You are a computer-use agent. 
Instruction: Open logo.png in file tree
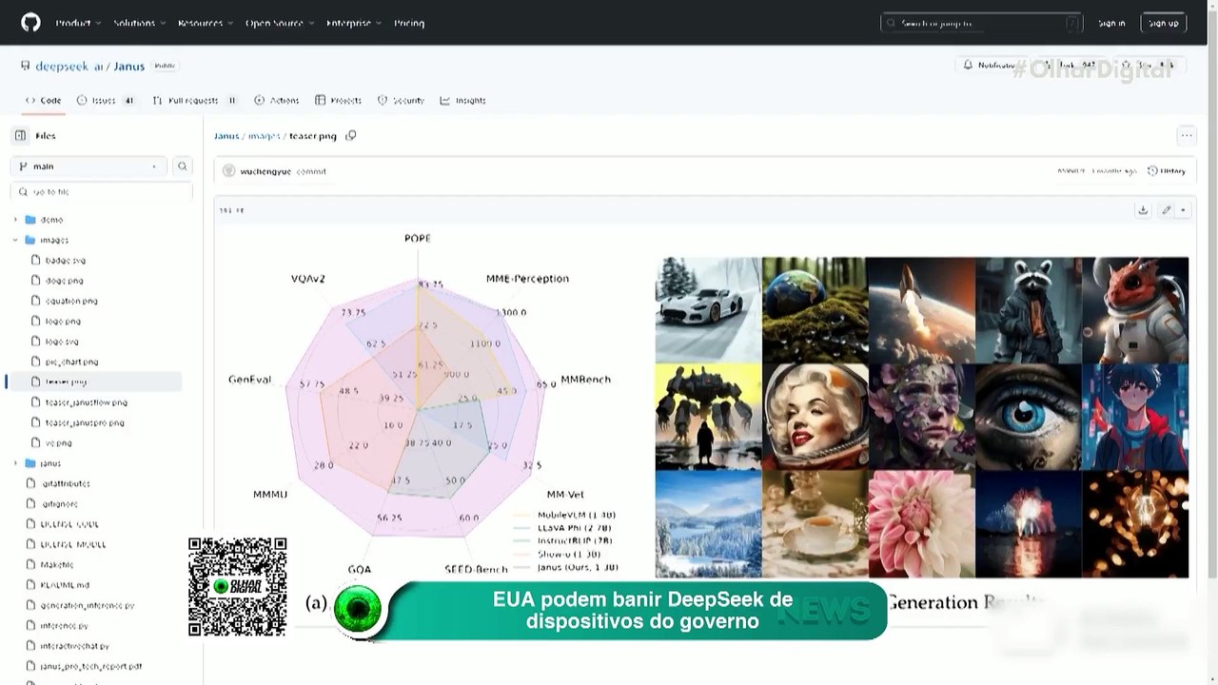point(63,322)
